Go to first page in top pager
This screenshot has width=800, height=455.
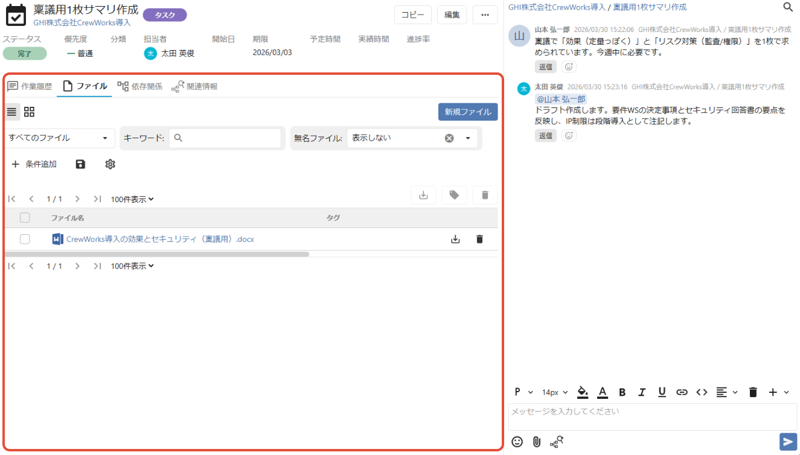click(x=11, y=199)
